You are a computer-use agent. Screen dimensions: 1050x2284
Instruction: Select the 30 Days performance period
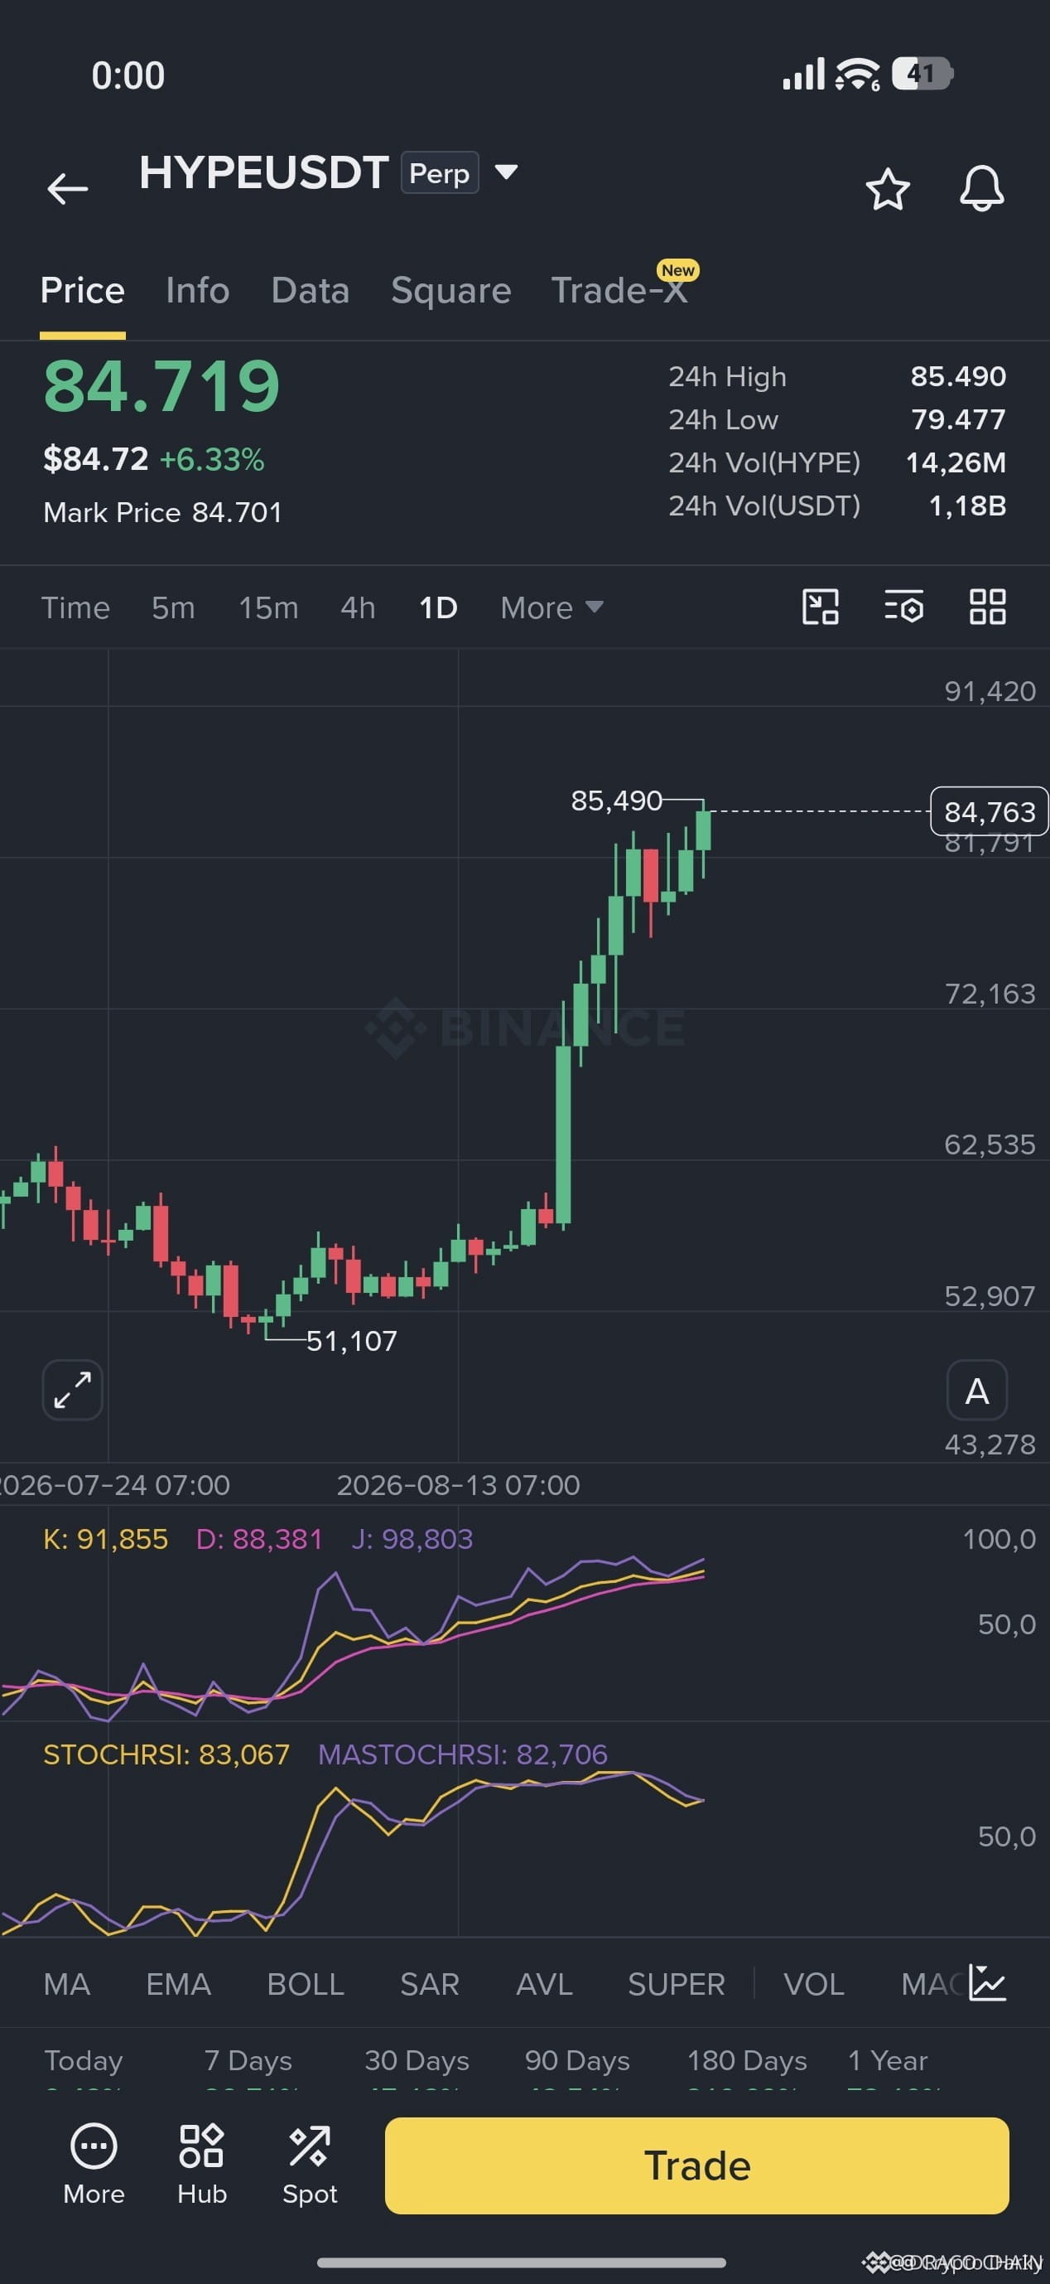[417, 2060]
